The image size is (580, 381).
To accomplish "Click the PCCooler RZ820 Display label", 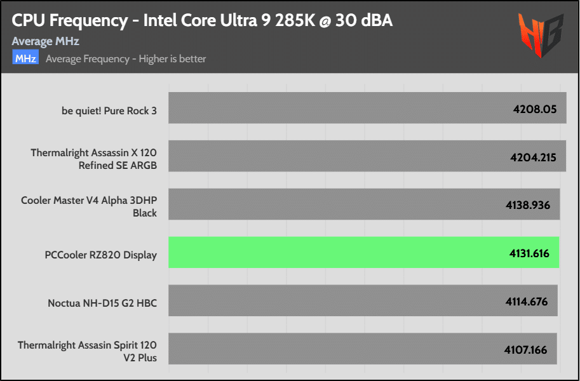I will coord(101,255).
